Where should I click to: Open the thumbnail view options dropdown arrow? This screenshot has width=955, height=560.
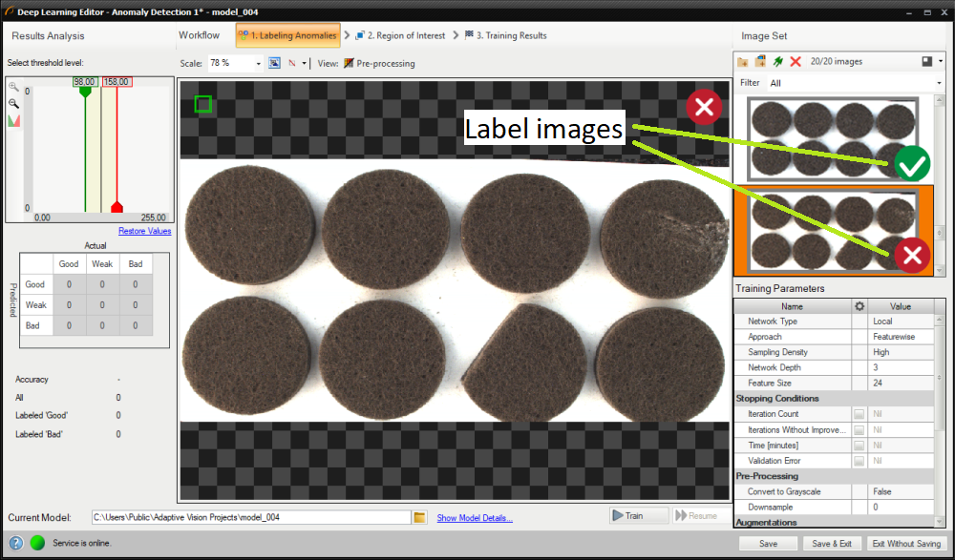[x=941, y=62]
